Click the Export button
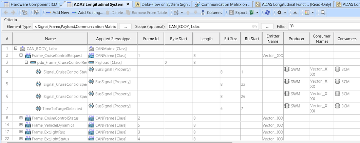 click(238, 13)
